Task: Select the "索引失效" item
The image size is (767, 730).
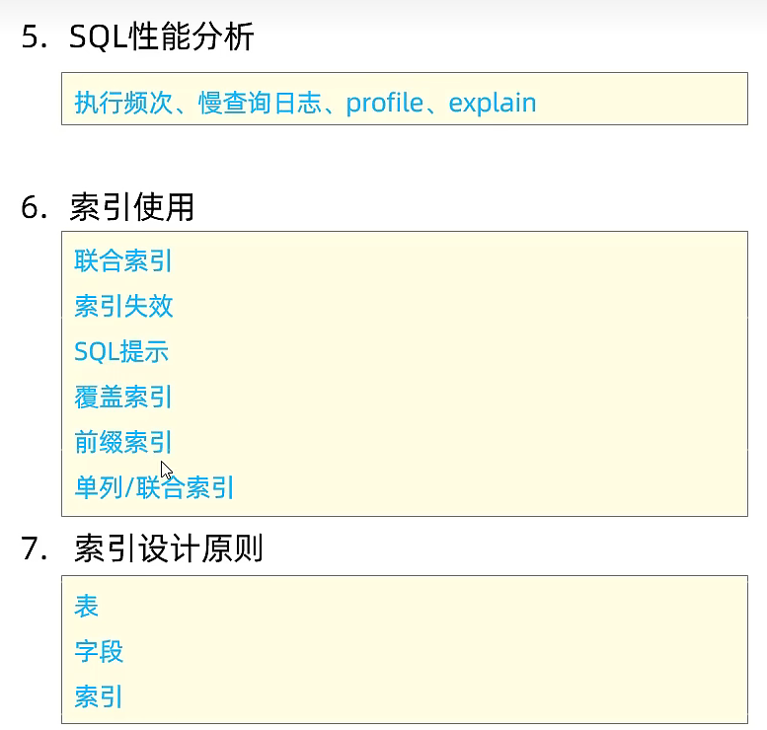Action: pos(123,306)
